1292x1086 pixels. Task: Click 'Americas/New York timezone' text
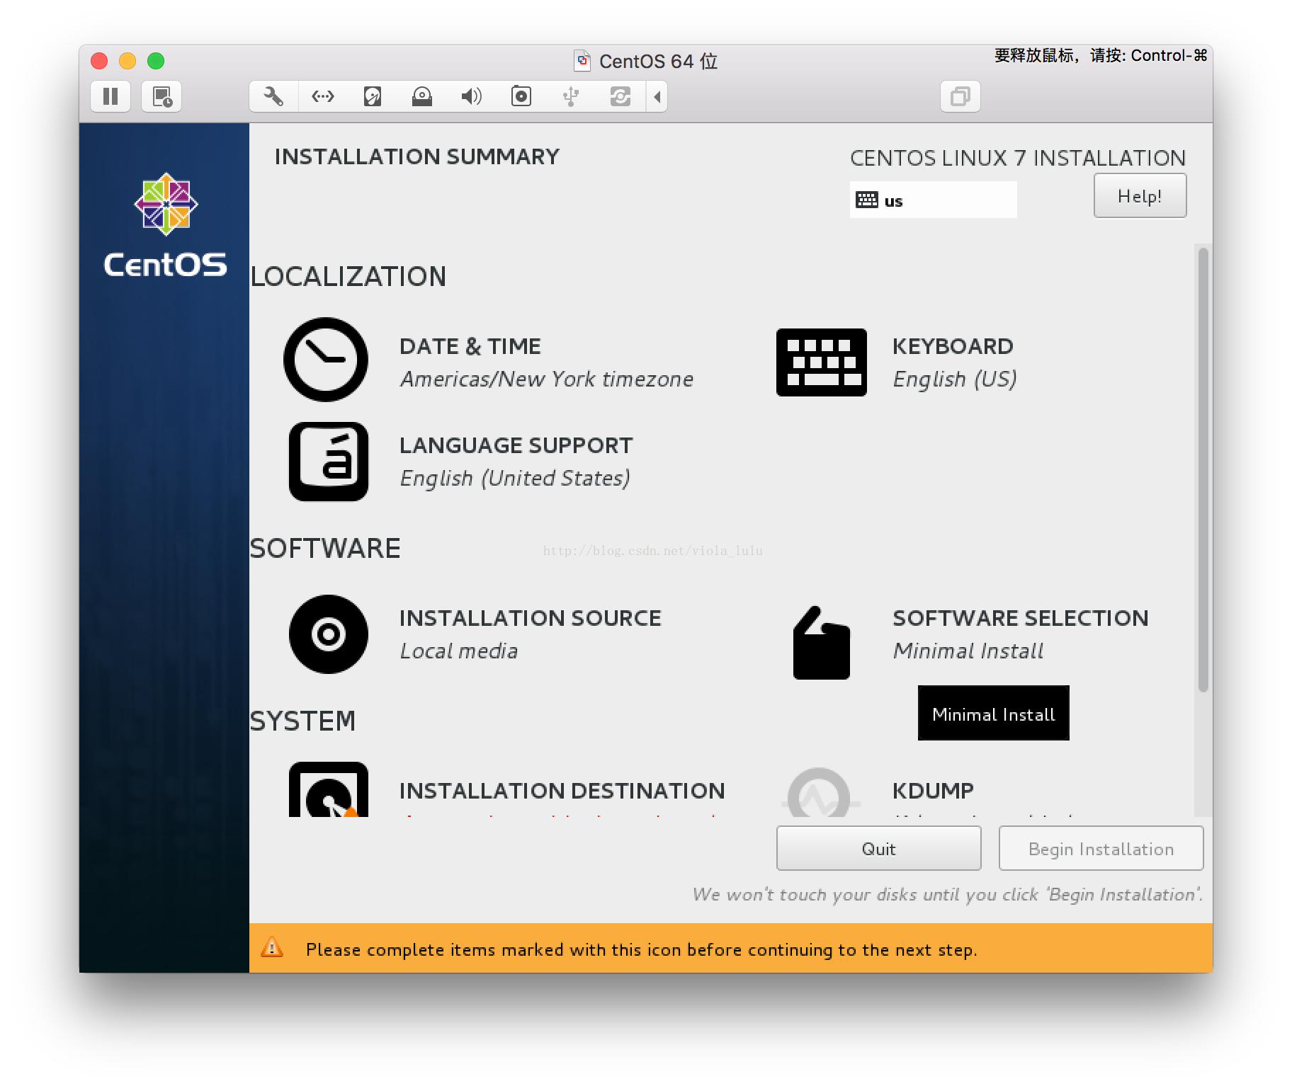click(546, 379)
